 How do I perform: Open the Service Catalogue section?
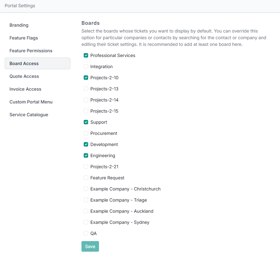click(29, 115)
